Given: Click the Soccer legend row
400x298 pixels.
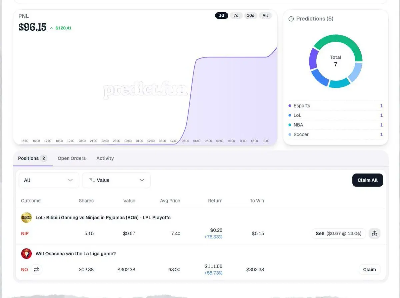Looking at the screenshot, I should [x=336, y=134].
